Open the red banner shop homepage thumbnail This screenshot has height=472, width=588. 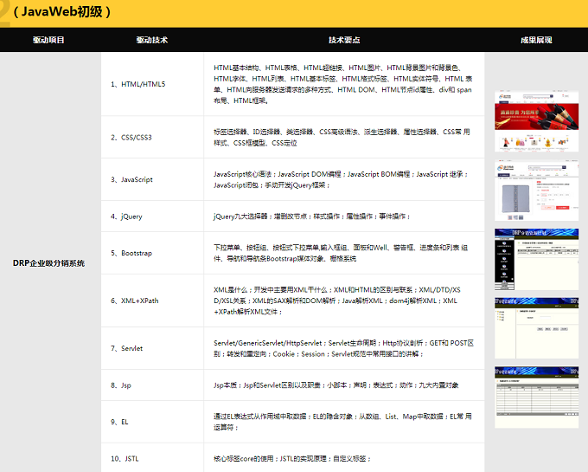[x=535, y=121]
